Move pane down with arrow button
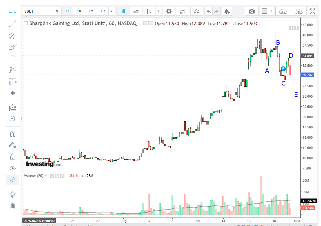 (291, 27)
